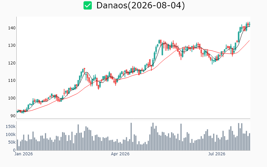Click the 100k volume axis label
Viewport: 267px width, 167px height.
[11, 135]
